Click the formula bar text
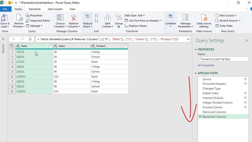The image size is (252, 142). (107, 39)
